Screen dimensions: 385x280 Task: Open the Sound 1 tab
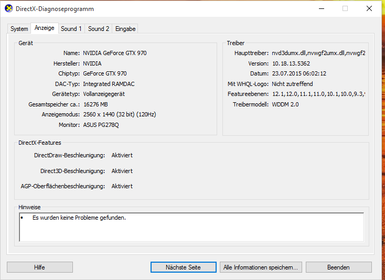(x=71, y=29)
